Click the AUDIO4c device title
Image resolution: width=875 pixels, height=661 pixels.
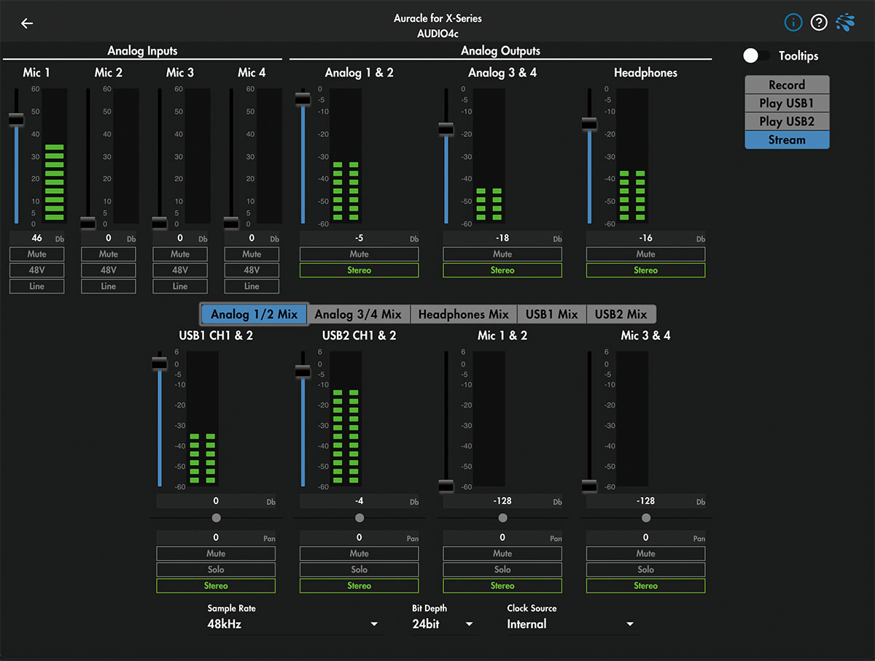[x=437, y=34]
